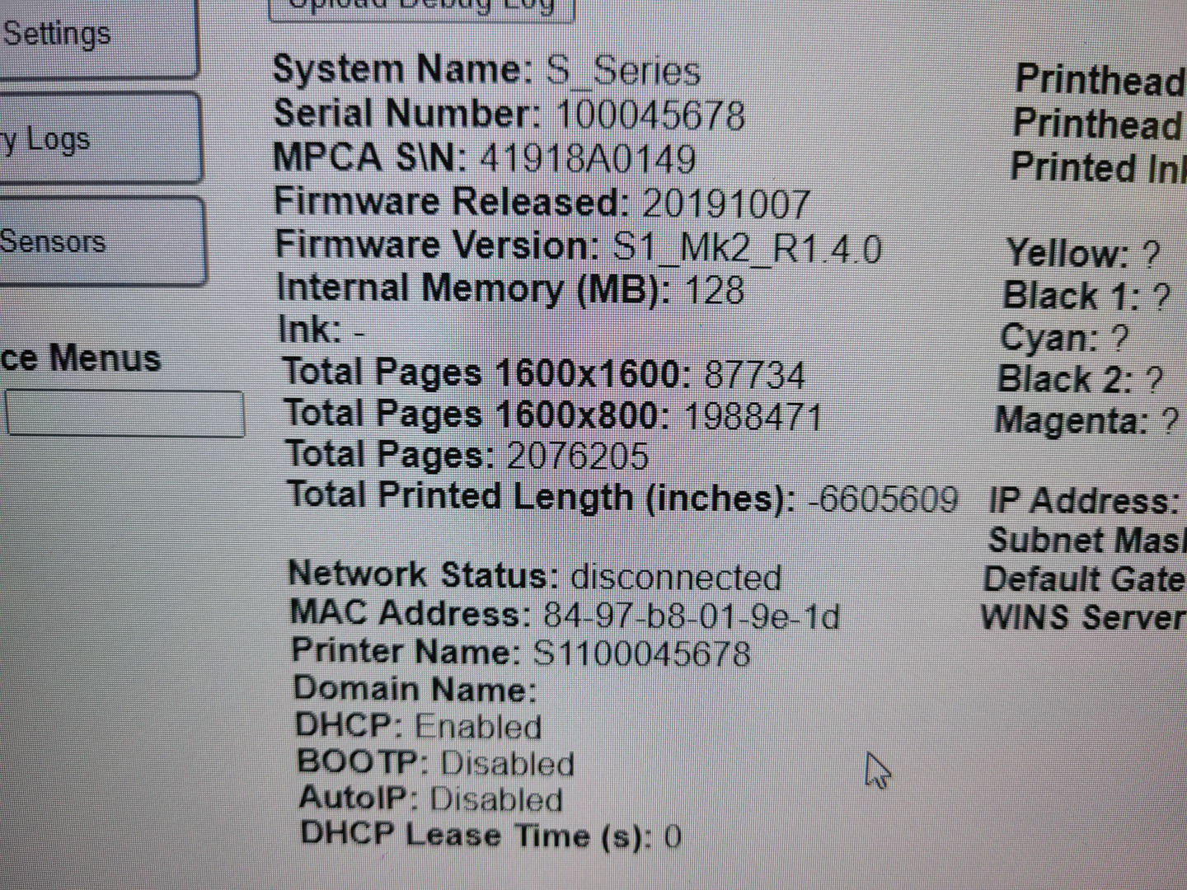Select Internal Memory value 128
1187x890 pixels.
click(x=714, y=290)
